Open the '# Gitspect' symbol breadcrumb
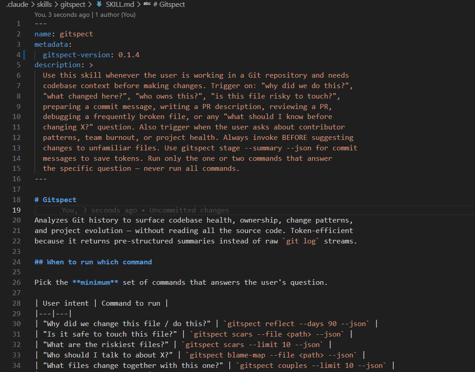 pos(169,5)
